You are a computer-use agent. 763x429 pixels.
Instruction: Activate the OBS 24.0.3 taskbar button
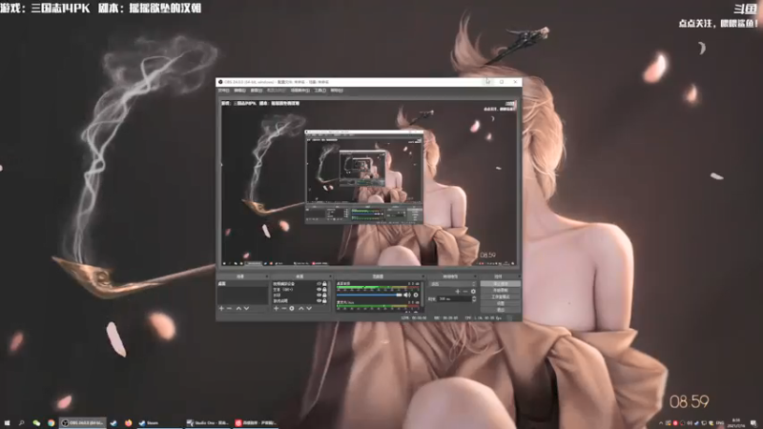click(x=82, y=423)
